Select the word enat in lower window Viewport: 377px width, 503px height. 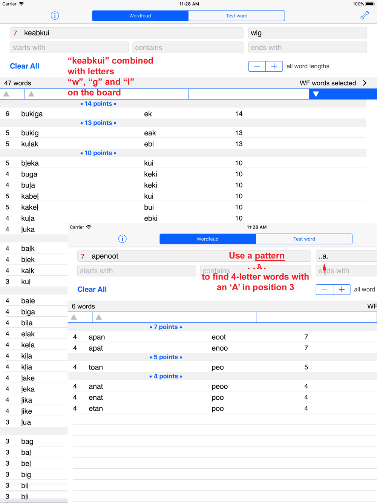[96, 397]
